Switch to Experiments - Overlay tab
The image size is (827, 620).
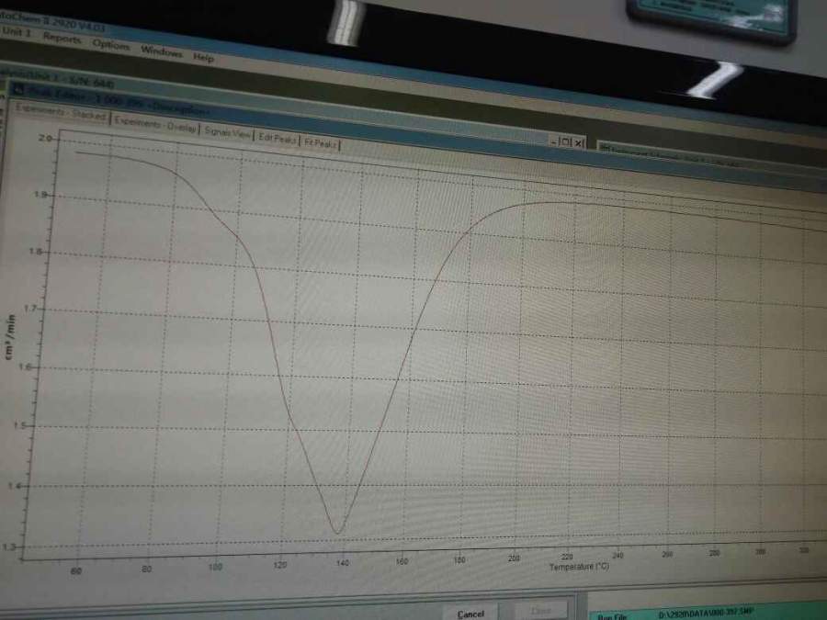(x=155, y=125)
